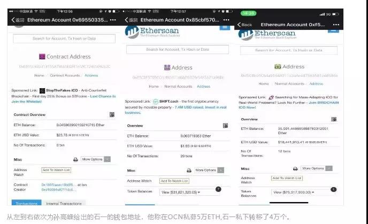This screenshot has height=224, width=368.
Task: Open hamburger menu in middle Etherscan page
Action: [x=225, y=27]
